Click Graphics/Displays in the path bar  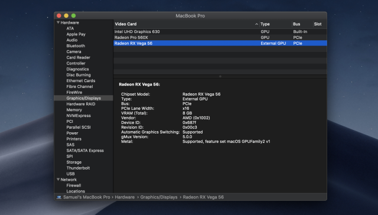[x=159, y=197]
